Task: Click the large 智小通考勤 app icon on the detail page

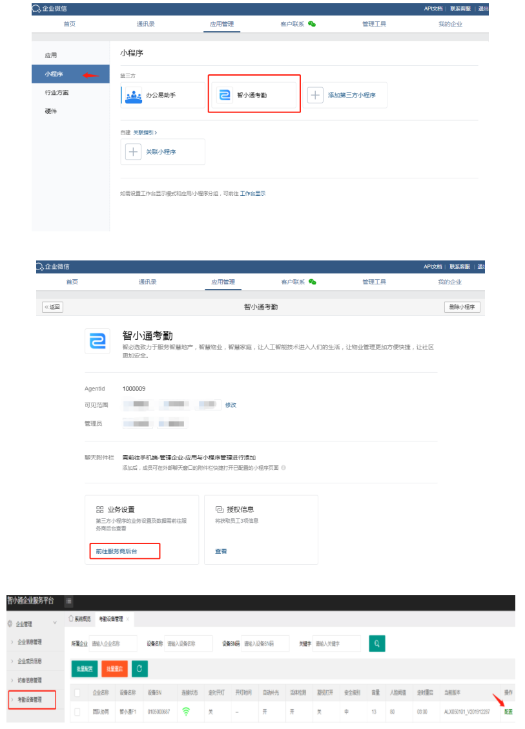Action: 98,341
